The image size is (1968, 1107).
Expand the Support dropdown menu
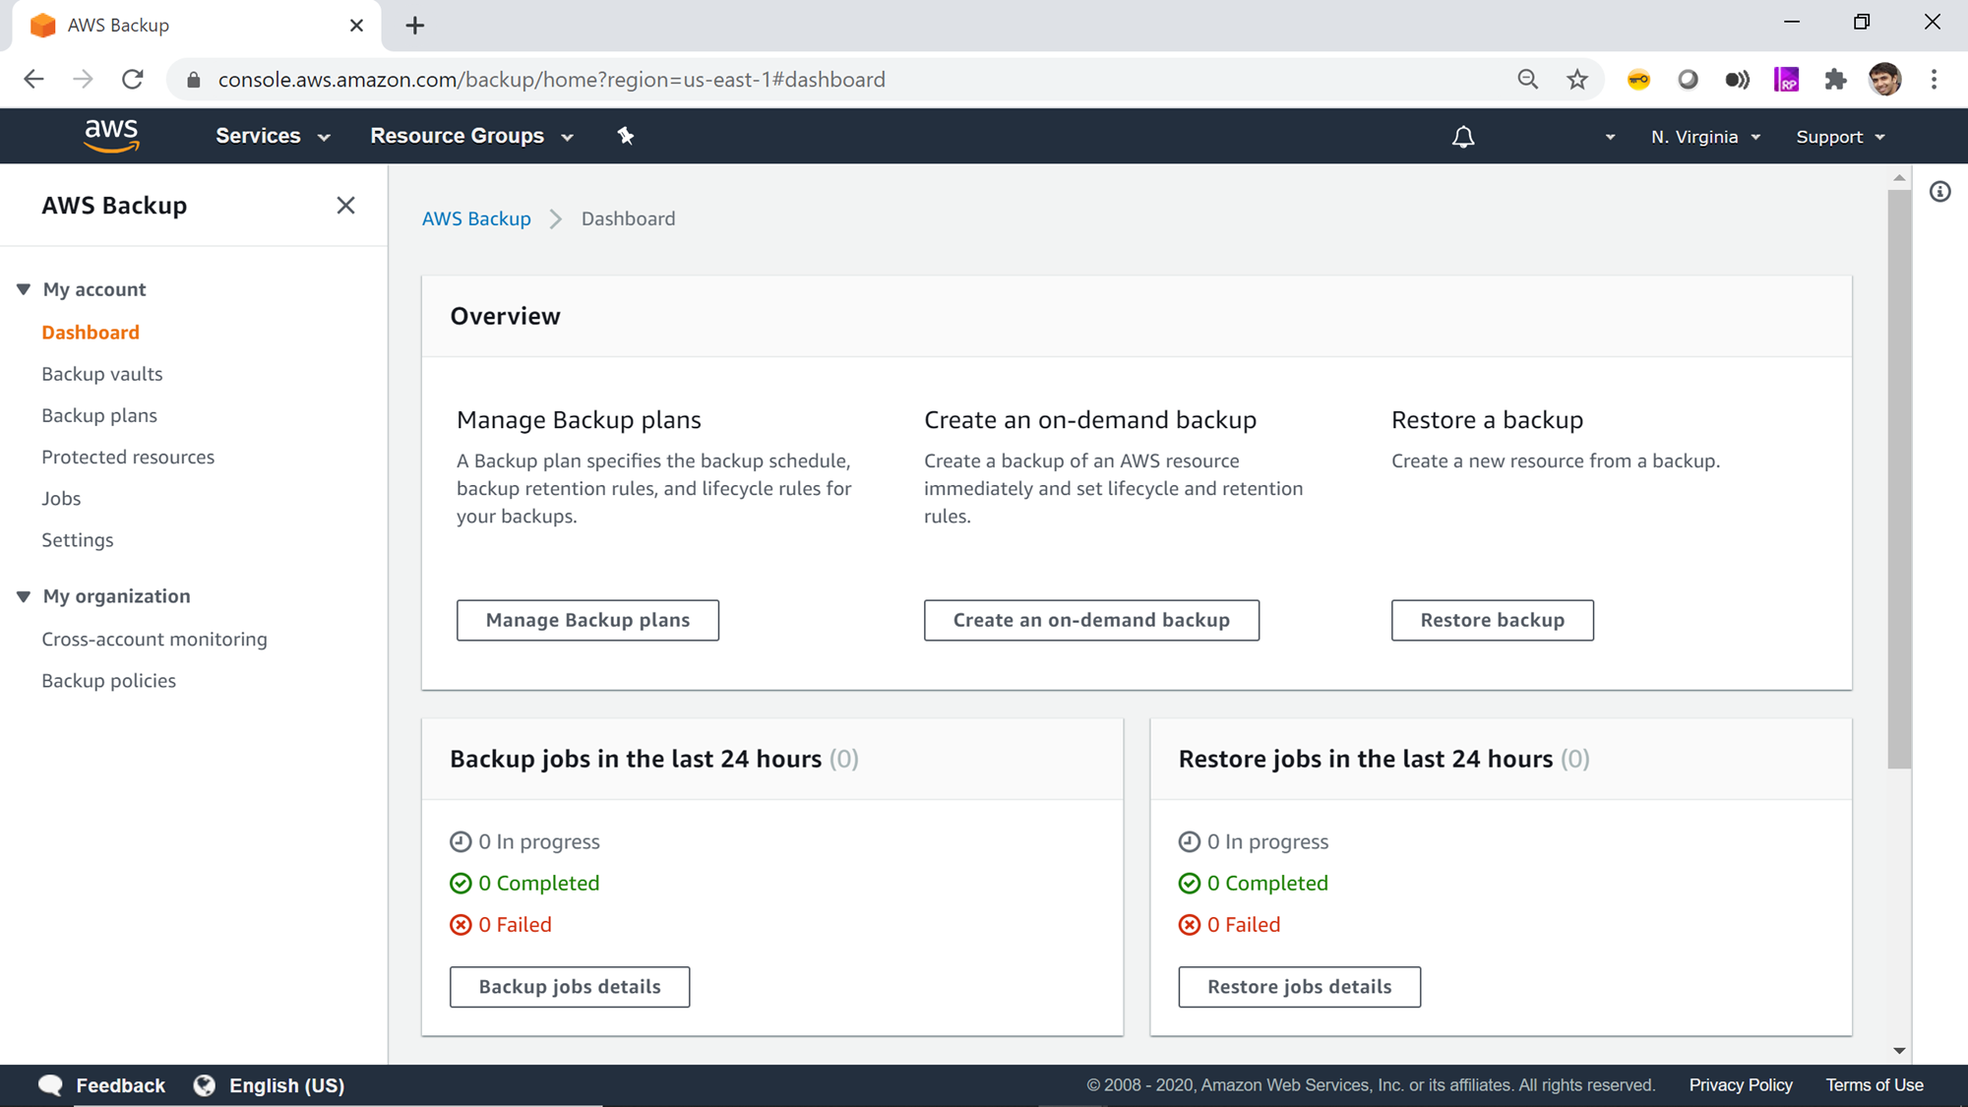tap(1840, 137)
